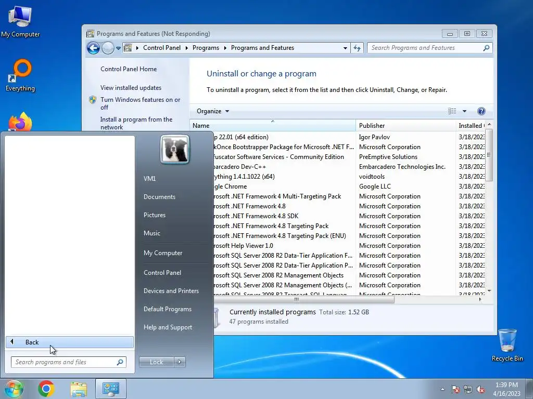Click the vertical scrollbar thumb of program list
The image size is (533, 399).
(x=489, y=155)
